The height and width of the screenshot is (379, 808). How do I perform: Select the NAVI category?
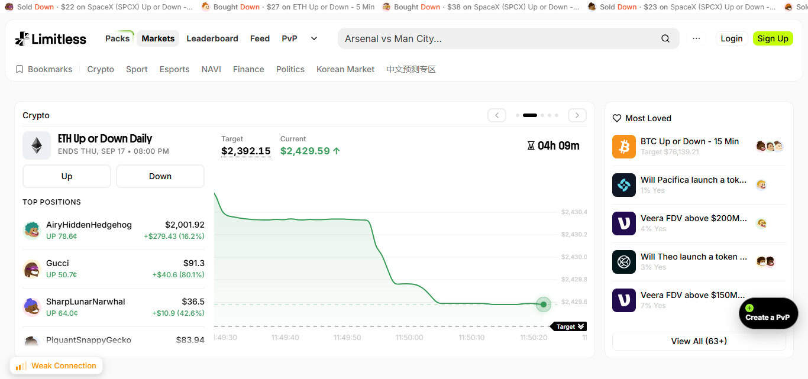pyautogui.click(x=211, y=69)
